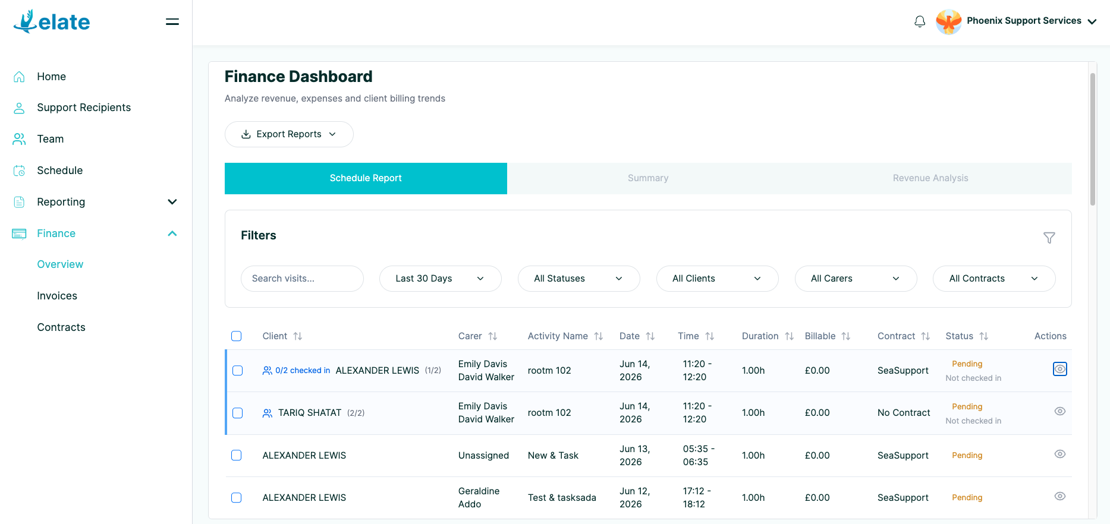Sort by Duration column
Image resolution: width=1110 pixels, height=524 pixels.
790,336
